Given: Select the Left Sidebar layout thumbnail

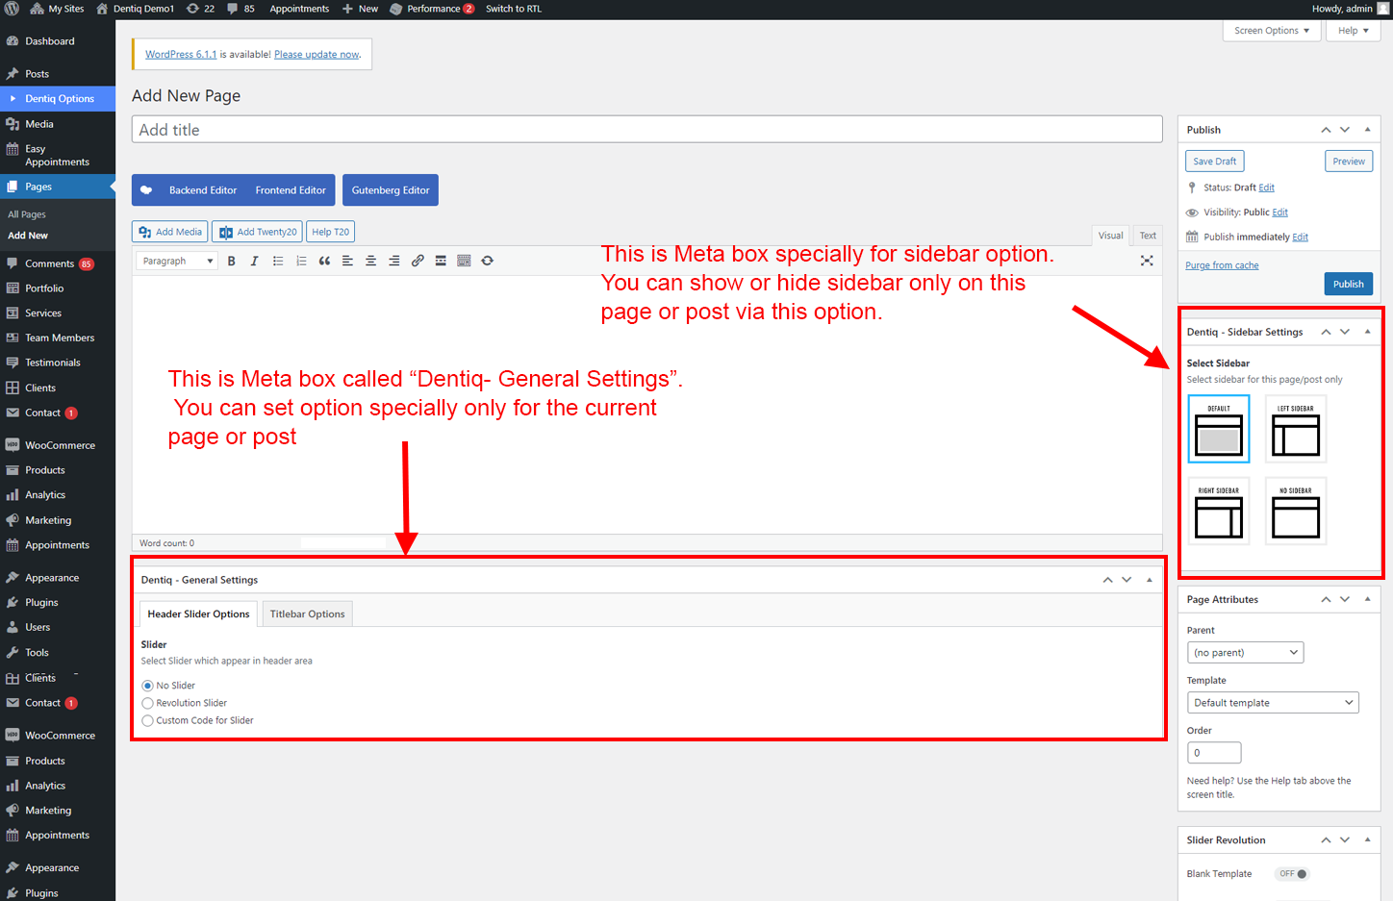Looking at the screenshot, I should click(1295, 429).
